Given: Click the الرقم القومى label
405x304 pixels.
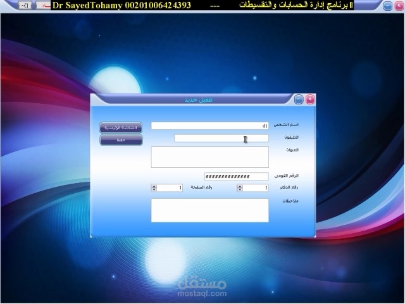Looking at the screenshot, I should click(286, 176).
